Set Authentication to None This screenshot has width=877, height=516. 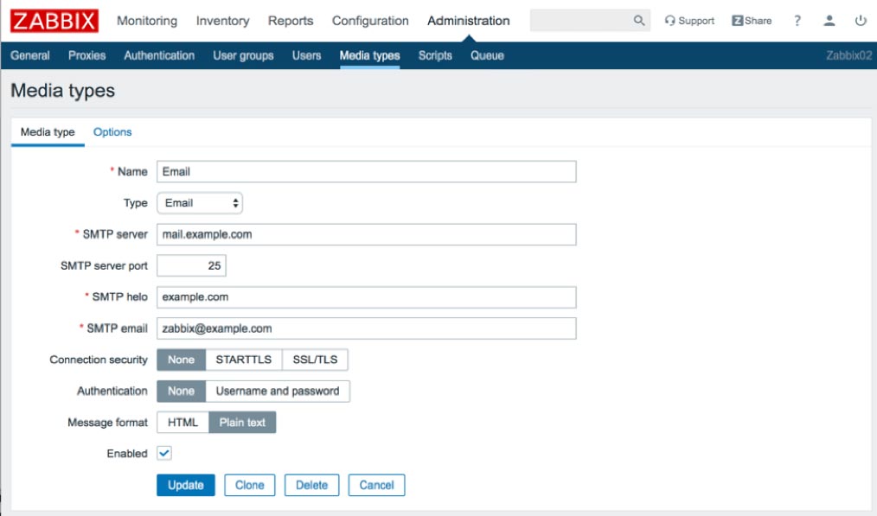click(182, 391)
